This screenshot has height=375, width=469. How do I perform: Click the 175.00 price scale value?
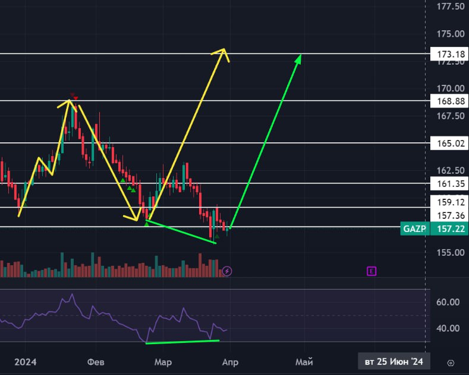pyautogui.click(x=451, y=34)
